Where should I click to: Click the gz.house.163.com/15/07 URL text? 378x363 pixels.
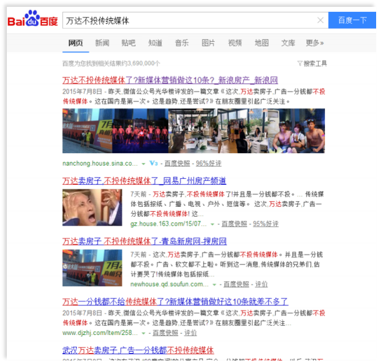(x=169, y=224)
